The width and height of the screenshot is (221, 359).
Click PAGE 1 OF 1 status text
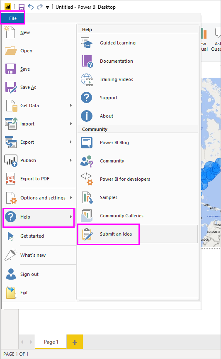pos(16,354)
